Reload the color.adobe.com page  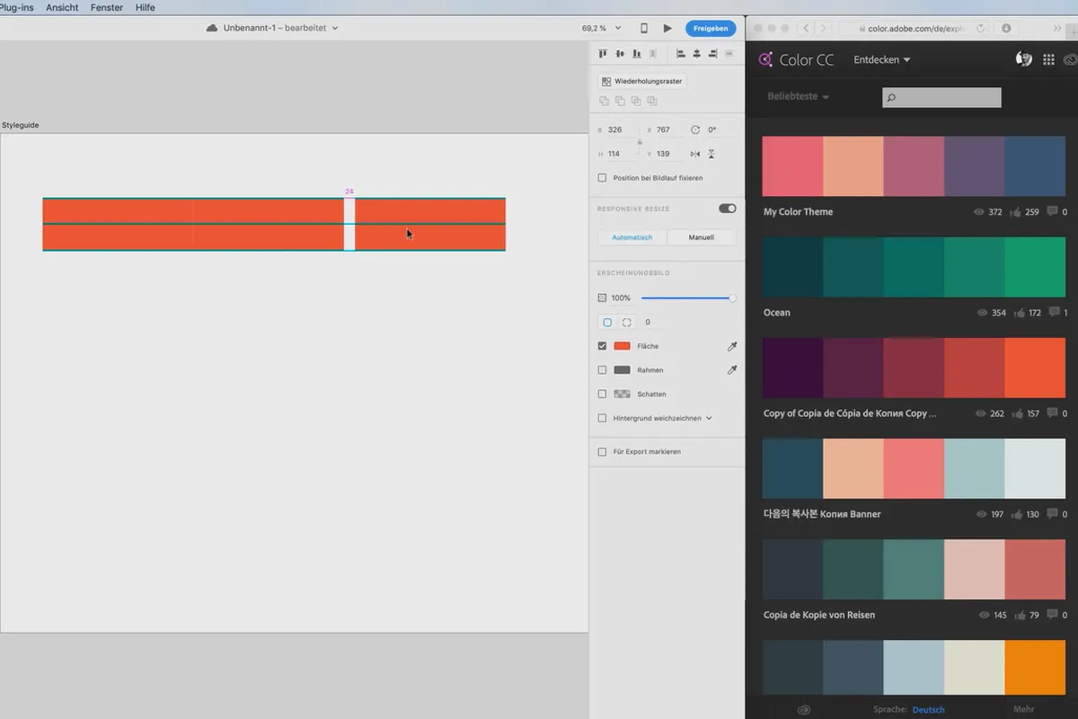click(979, 29)
